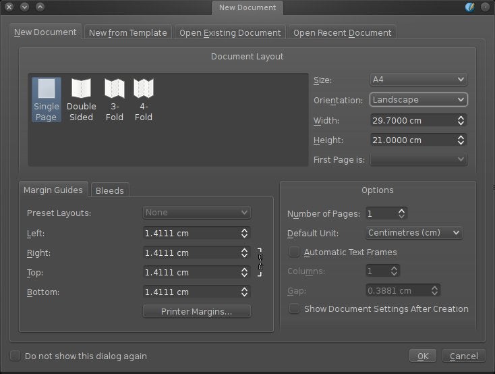
Task: Click the Printer Margins button
Action: (x=197, y=311)
